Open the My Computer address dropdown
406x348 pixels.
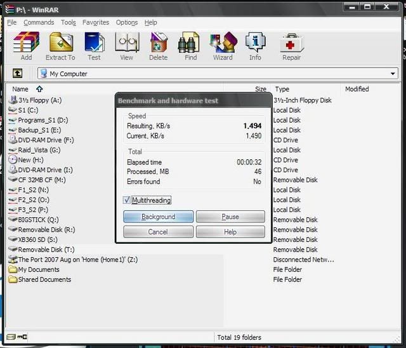[x=393, y=74]
